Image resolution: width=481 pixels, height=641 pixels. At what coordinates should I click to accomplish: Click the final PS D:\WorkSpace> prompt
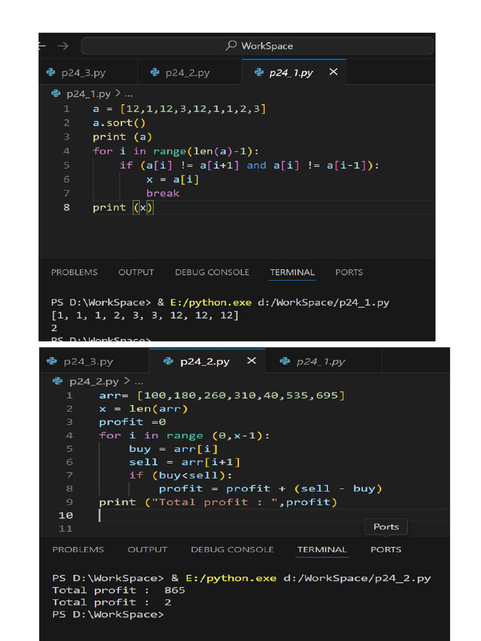(108, 615)
